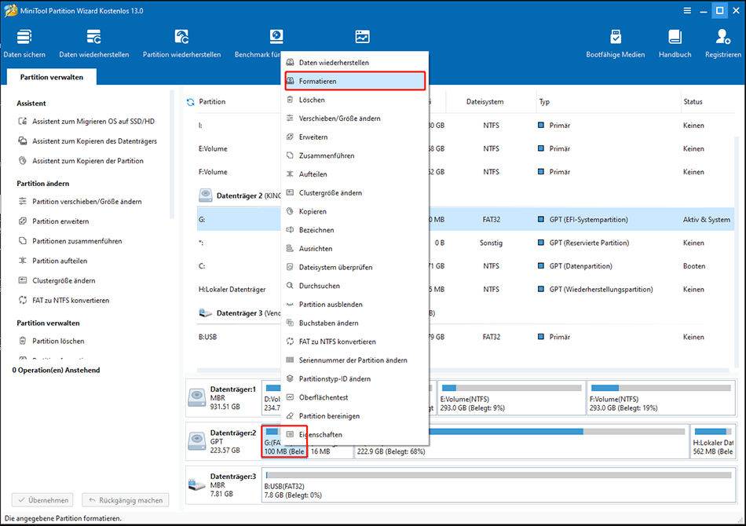This screenshot has height=526, width=746.
Task: Click the refresh icon beside the Partition header
Action: click(x=189, y=101)
